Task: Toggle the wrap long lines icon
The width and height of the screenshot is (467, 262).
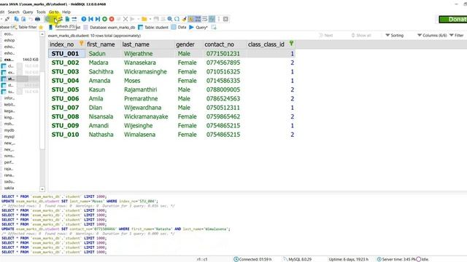Action: 204,19
